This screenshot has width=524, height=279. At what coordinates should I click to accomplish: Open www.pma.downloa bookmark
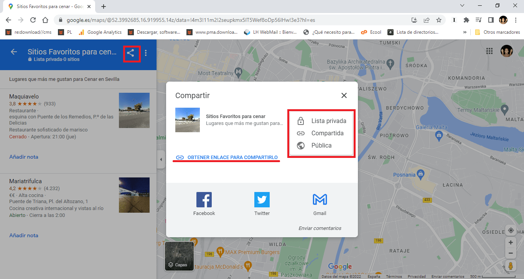[x=212, y=32]
